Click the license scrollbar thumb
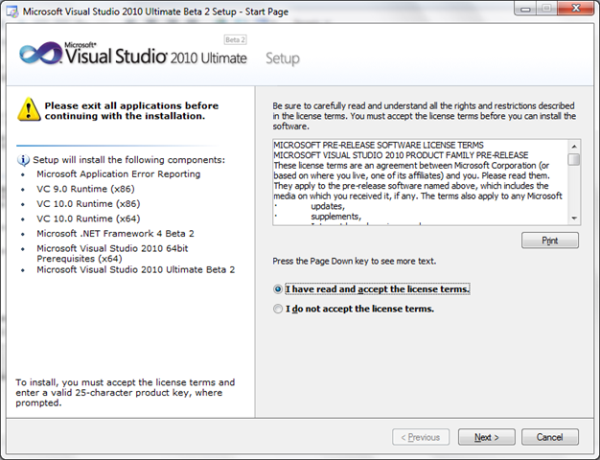The image size is (600, 460). click(x=574, y=159)
